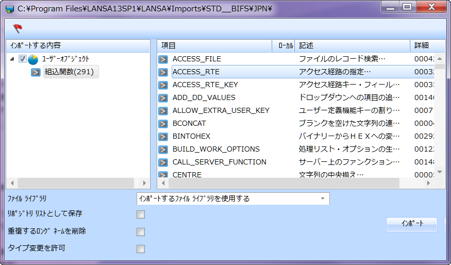Click description ドロップダウンへの項目の追…
The height and width of the screenshot is (265, 451).
[349, 98]
